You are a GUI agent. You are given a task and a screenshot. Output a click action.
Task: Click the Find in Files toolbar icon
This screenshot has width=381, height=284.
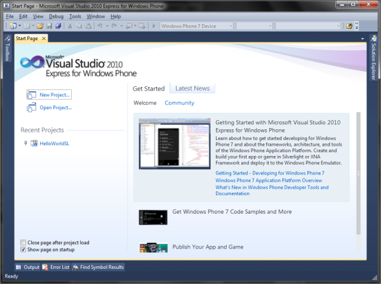pyautogui.click(x=349, y=26)
